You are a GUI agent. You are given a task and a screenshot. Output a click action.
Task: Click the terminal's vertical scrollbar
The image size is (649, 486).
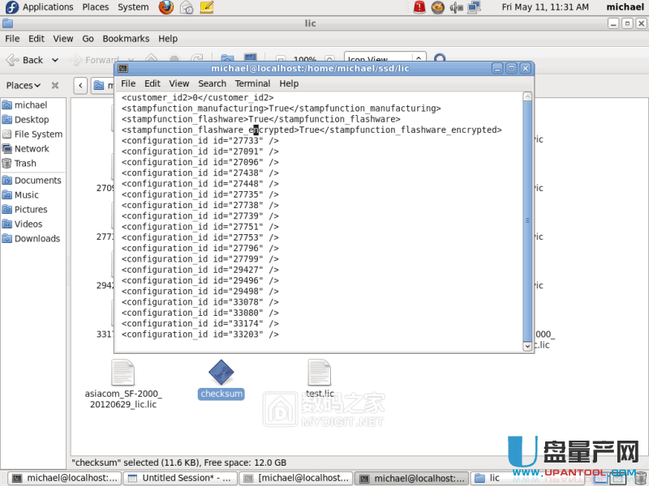pyautogui.click(x=527, y=219)
